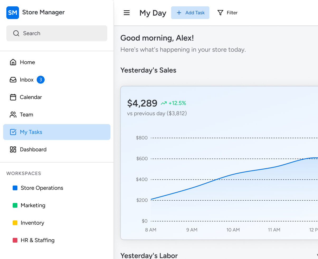This screenshot has height=259, width=318.
Task: Click the SM Store Manager logo
Action: (x=13, y=13)
